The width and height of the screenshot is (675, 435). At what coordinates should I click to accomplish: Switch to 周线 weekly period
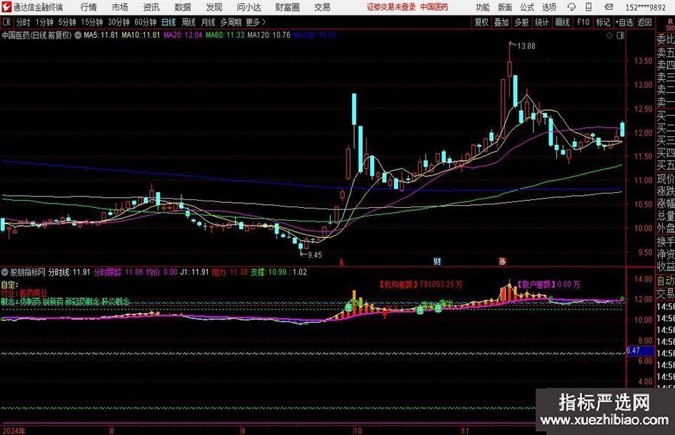[x=189, y=22]
